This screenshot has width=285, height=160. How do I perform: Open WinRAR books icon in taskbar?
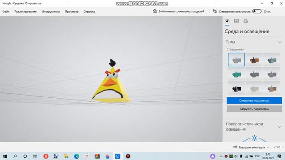pos(97,156)
